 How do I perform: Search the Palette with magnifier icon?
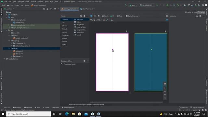pyautogui.click(x=81, y=16)
